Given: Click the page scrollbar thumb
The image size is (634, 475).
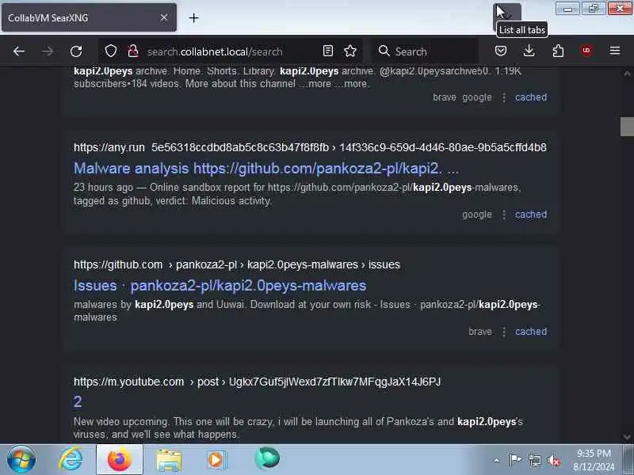Looking at the screenshot, I should click(x=627, y=127).
